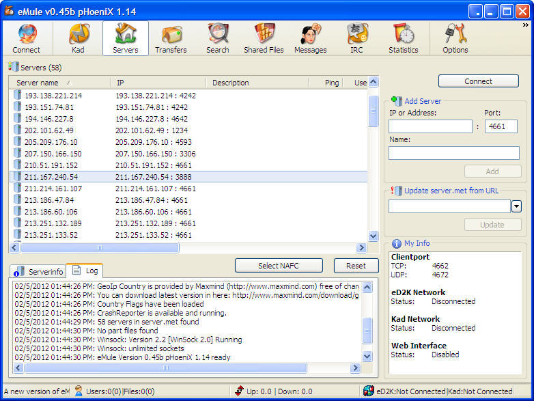Sort by IP column header
The width and height of the screenshot is (534, 401).
[158, 83]
